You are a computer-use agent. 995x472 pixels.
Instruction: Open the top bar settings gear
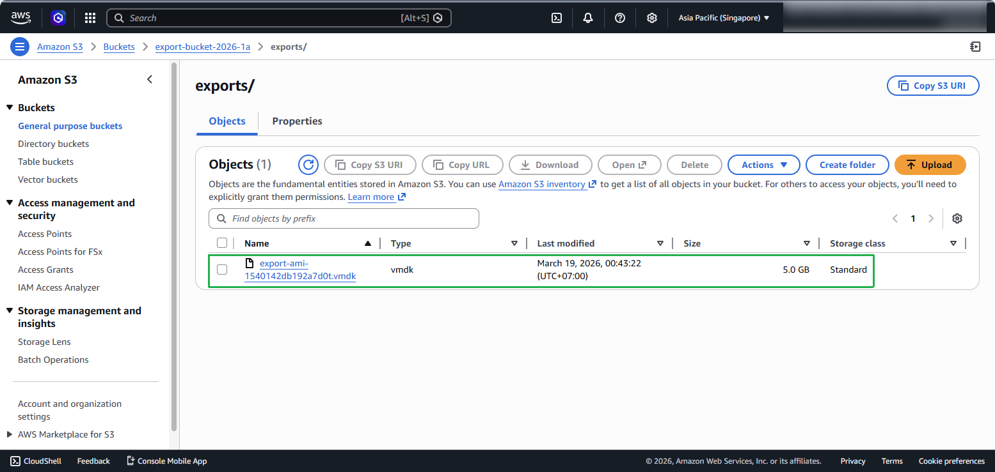pyautogui.click(x=651, y=18)
